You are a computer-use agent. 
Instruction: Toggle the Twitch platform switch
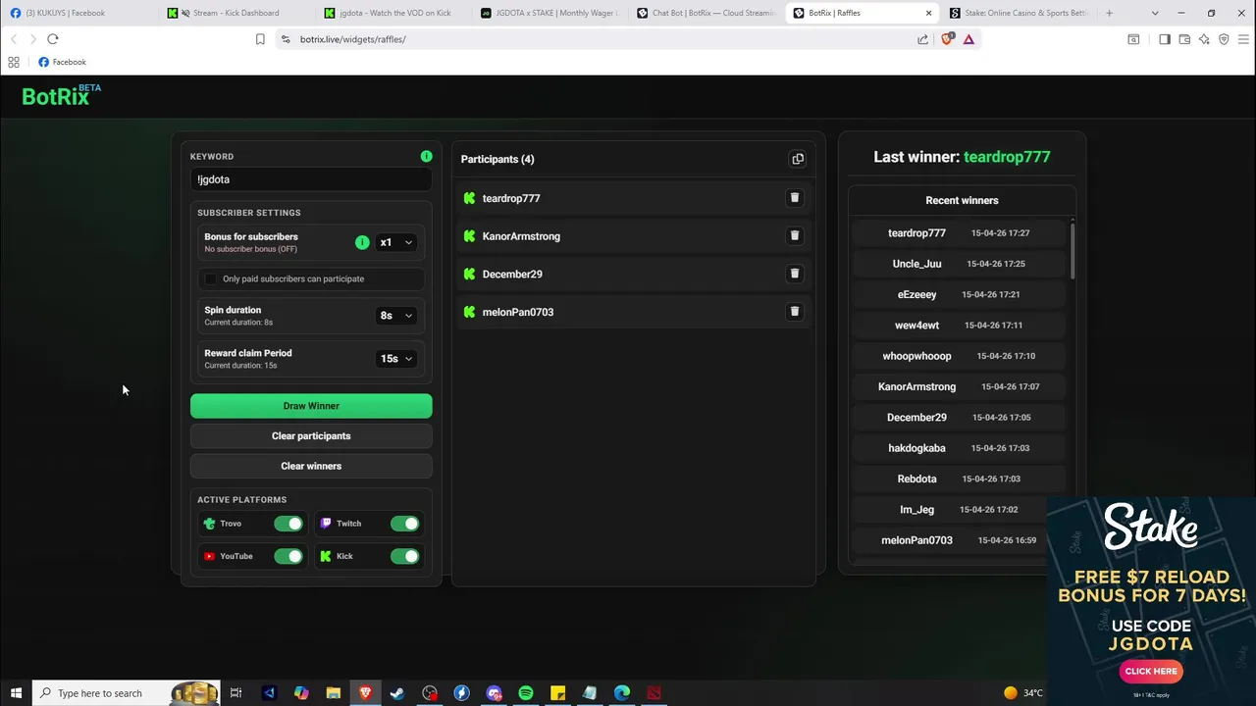click(404, 524)
